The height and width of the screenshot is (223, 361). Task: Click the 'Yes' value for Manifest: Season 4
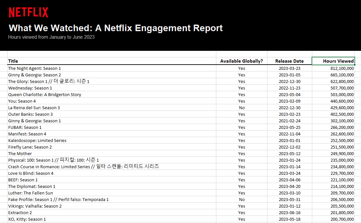[x=242, y=134]
